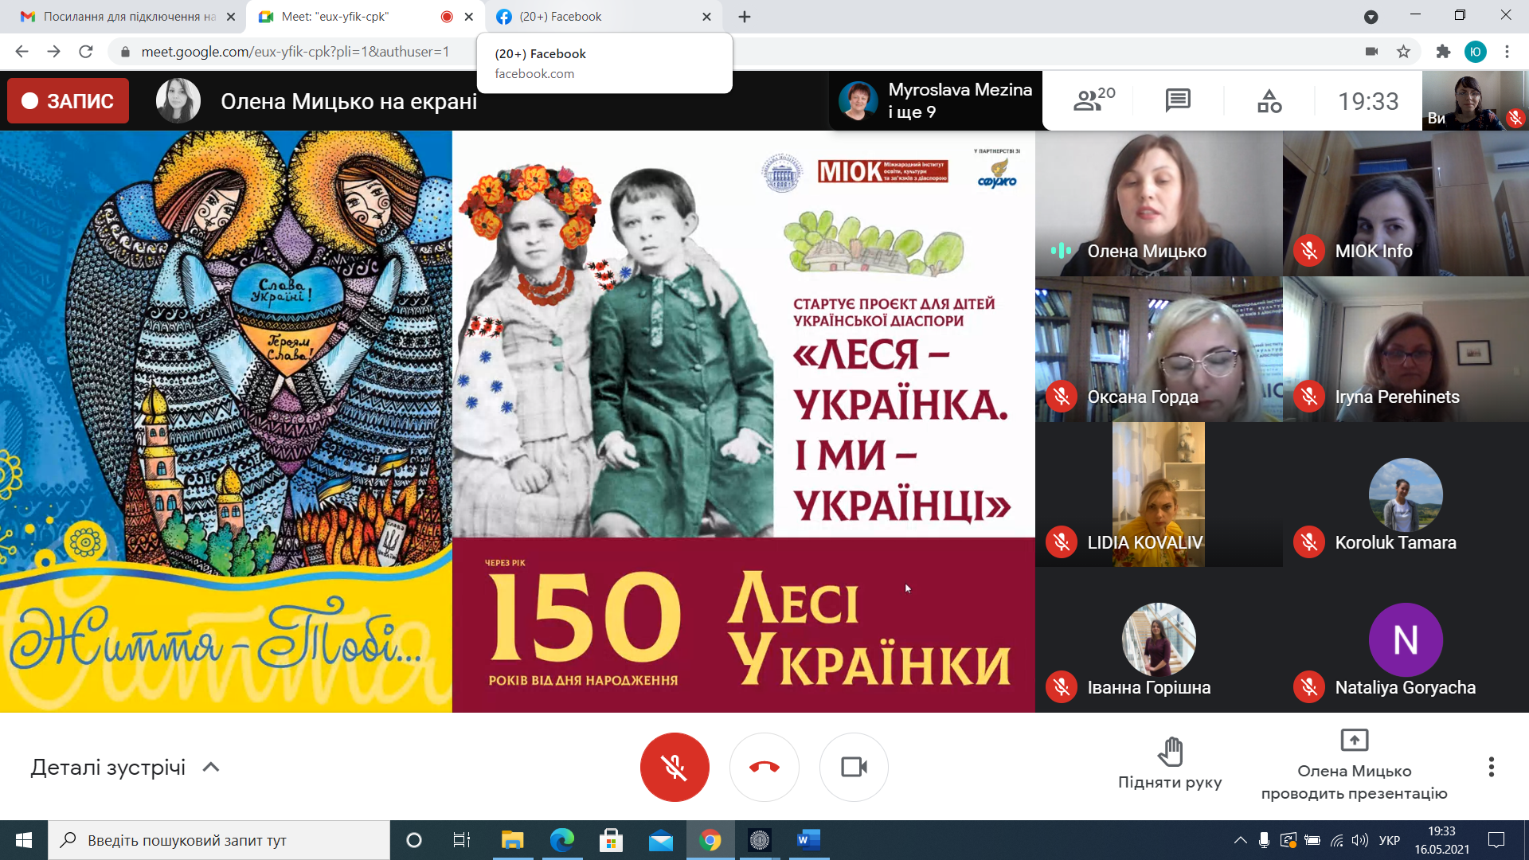1529x860 pixels.
Task: Switch to the Gmail Посилання tab
Action: [127, 17]
